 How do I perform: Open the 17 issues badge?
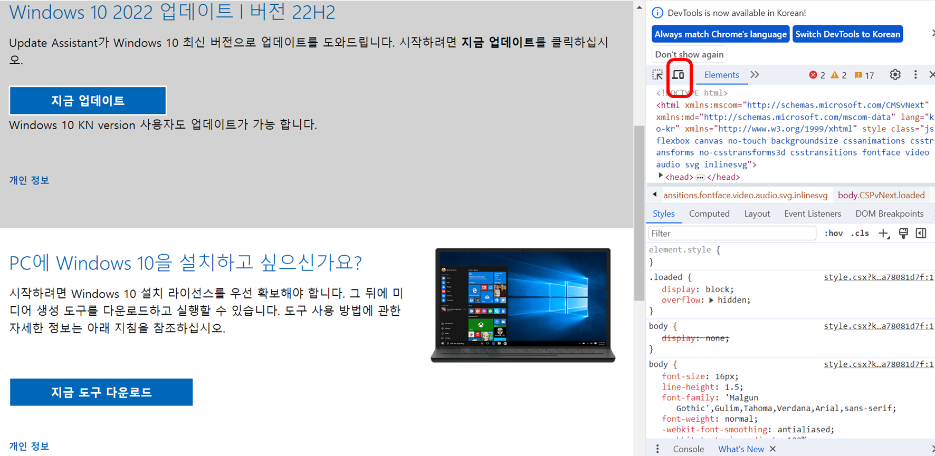[x=864, y=75]
